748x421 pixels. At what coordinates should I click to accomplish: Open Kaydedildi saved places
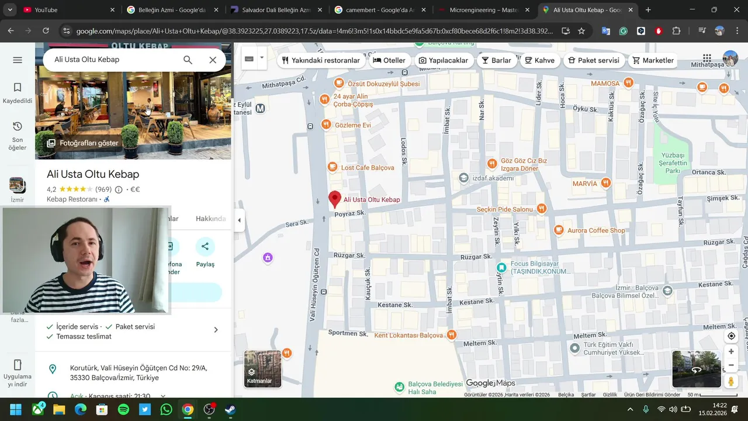click(18, 94)
